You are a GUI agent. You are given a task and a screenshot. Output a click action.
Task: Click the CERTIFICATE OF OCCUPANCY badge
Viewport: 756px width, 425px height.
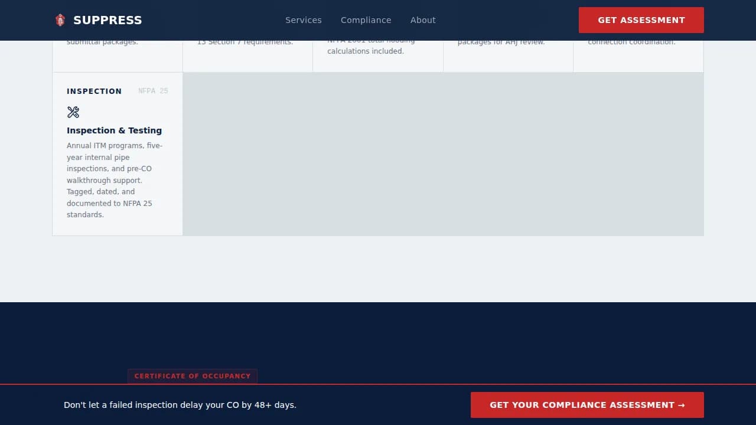[193, 376]
